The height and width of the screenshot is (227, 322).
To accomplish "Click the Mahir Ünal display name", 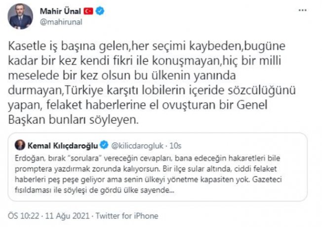I will [60, 11].
